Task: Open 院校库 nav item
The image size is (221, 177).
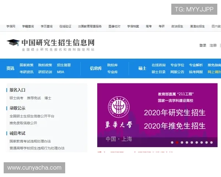Action: coord(112,65)
